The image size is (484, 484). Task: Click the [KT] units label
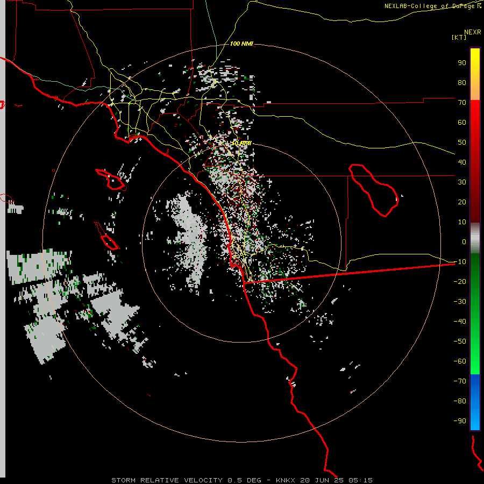click(459, 37)
